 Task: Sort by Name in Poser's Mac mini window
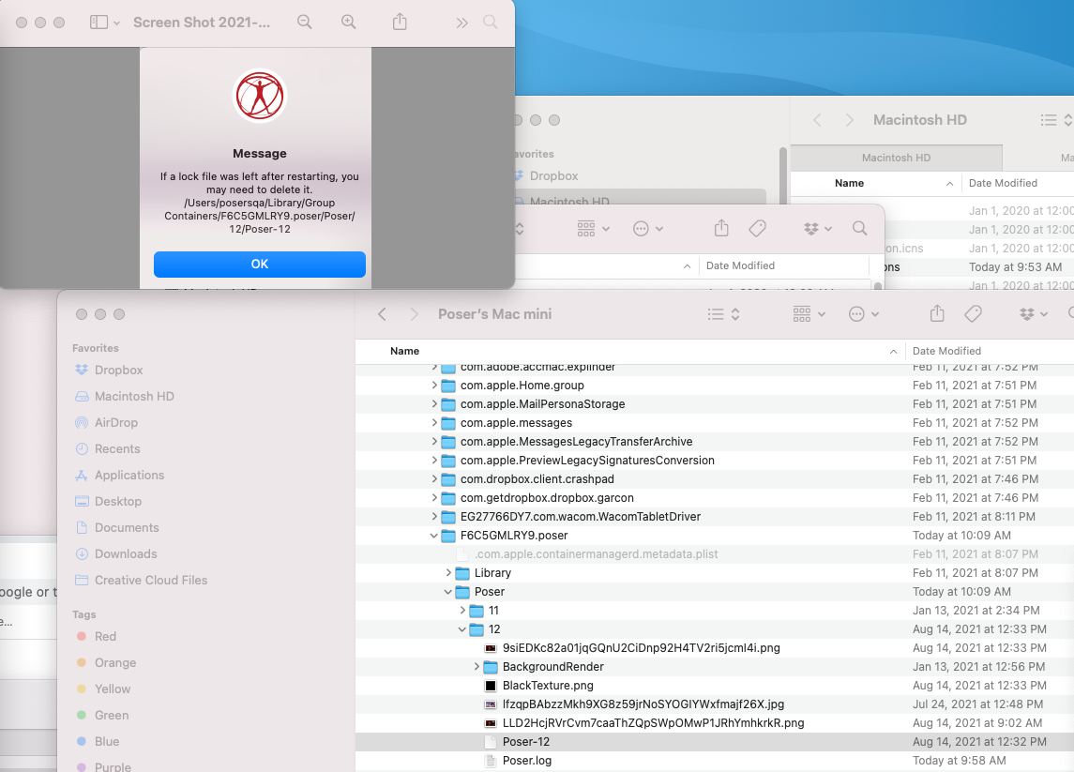click(x=629, y=351)
